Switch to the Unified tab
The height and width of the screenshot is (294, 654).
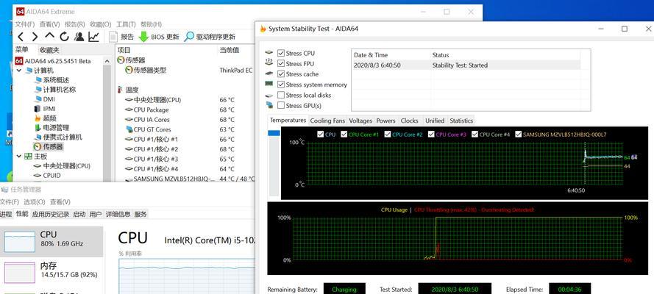(x=435, y=121)
